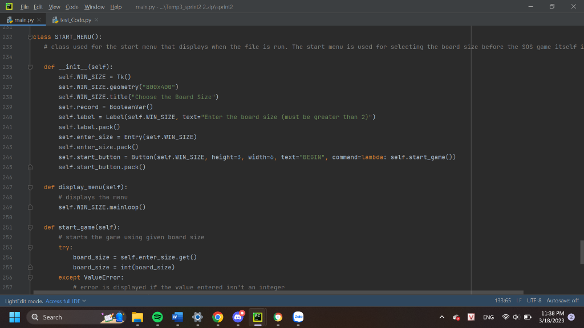Click the red V tray icon
The image size is (584, 328).
pyautogui.click(x=471, y=317)
